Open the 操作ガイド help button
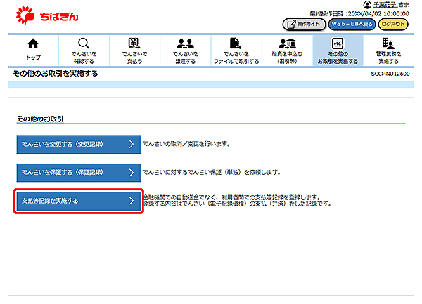 (x=308, y=25)
